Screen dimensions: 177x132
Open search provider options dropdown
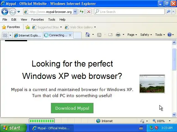[173, 12]
